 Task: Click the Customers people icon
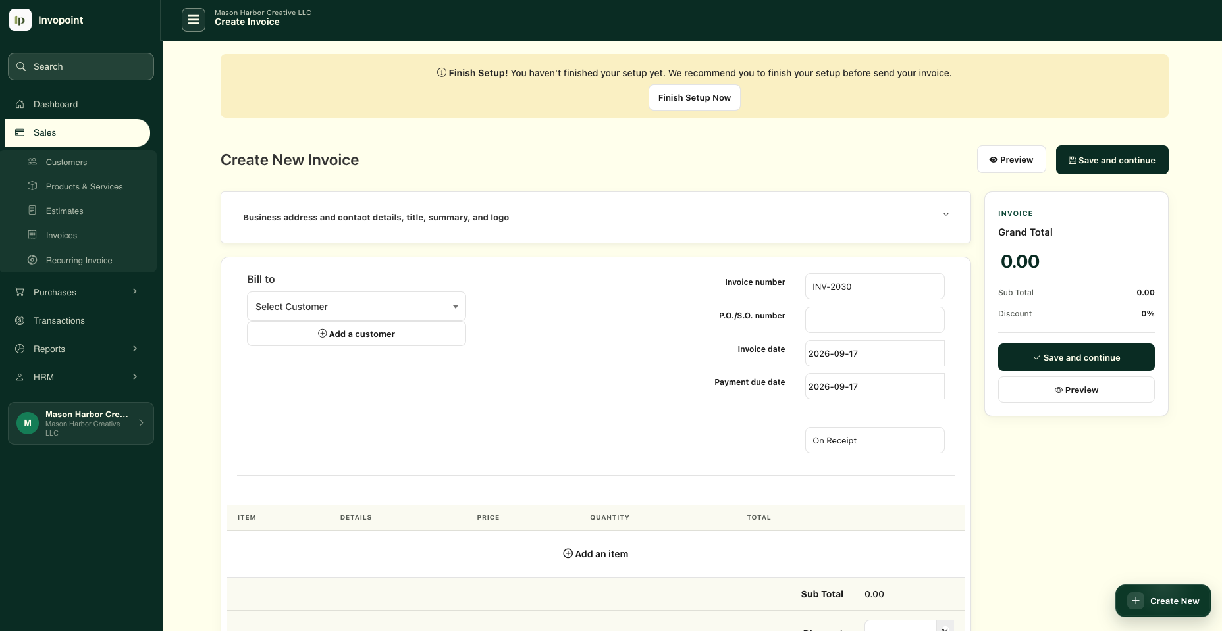(32, 162)
